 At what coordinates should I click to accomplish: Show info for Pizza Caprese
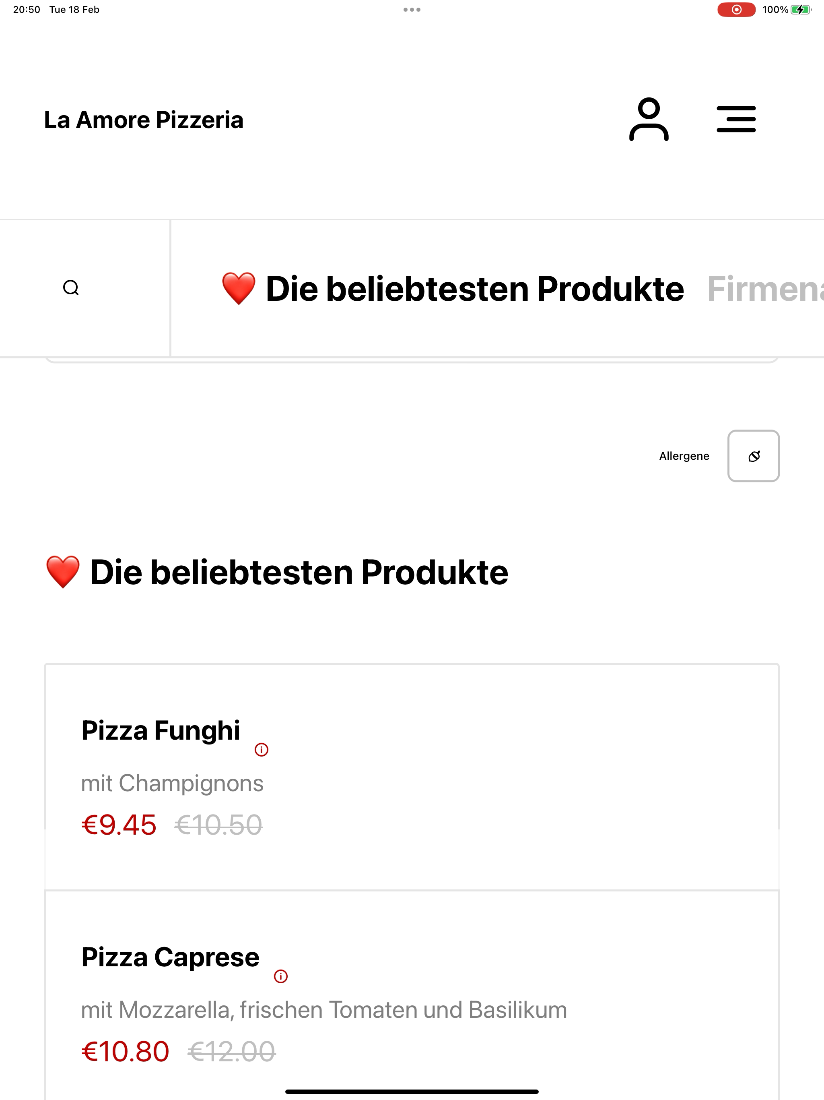(281, 976)
